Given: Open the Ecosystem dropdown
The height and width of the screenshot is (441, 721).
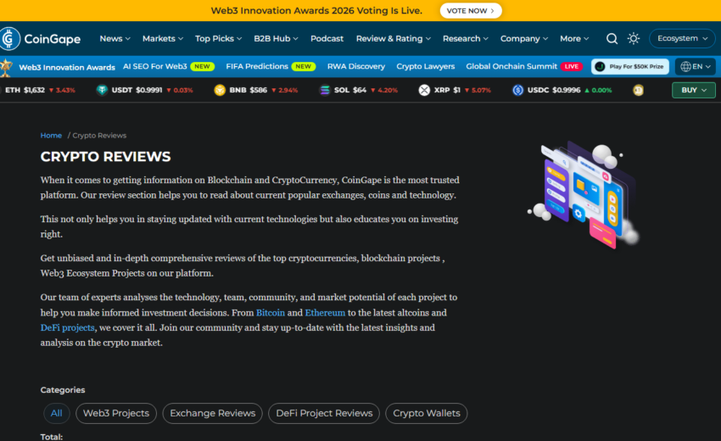Looking at the screenshot, I should tap(682, 39).
